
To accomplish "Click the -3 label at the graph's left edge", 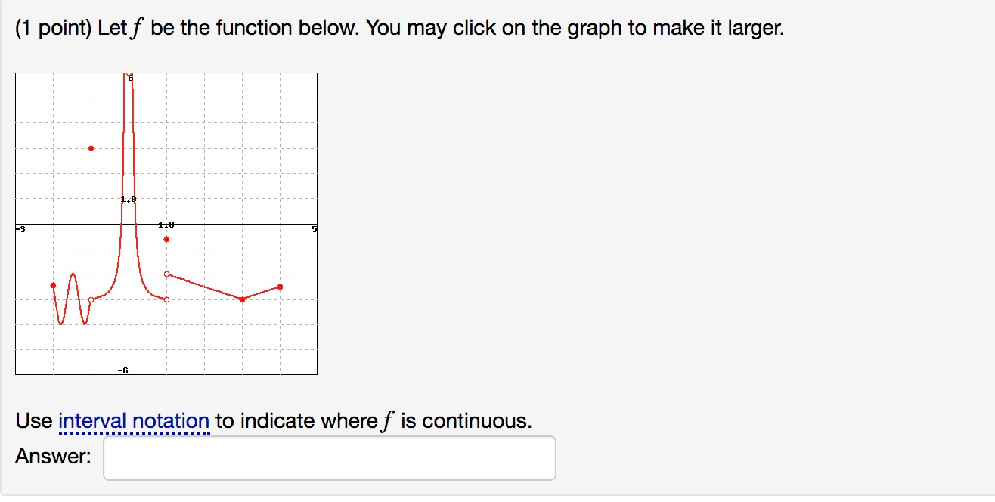I will click(x=21, y=228).
